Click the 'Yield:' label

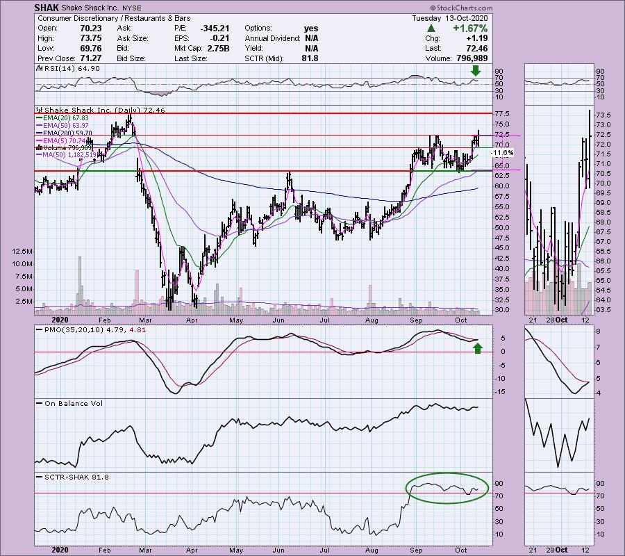point(254,48)
